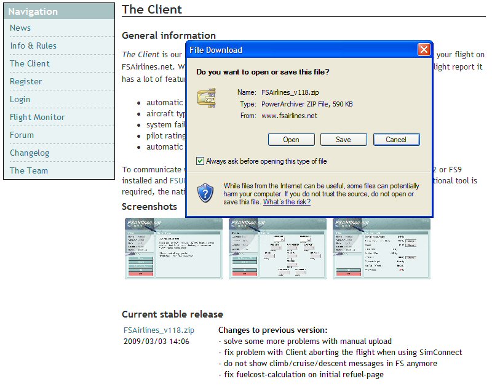The image size is (492, 392).
Task: Click the ZIP file icon in the dialog
Action: pyautogui.click(x=206, y=98)
